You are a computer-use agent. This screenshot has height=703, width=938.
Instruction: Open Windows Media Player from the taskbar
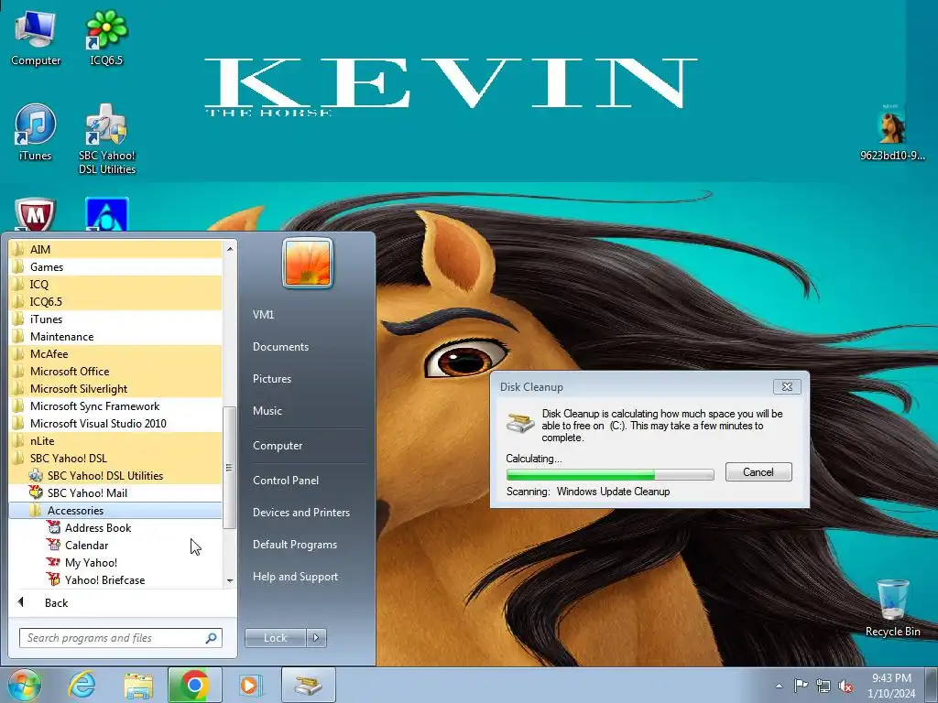tap(249, 685)
